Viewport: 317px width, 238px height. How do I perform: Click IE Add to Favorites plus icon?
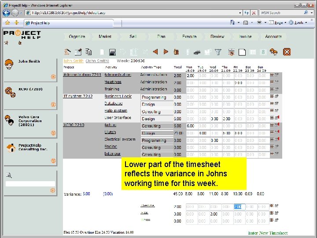tap(17, 22)
